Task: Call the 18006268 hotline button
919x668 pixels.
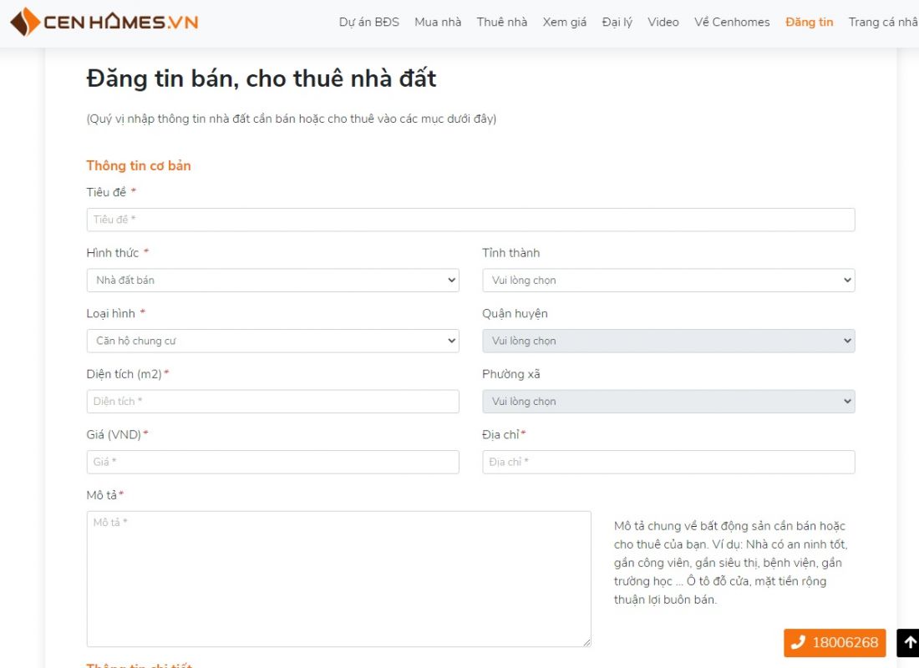Action: [x=834, y=643]
